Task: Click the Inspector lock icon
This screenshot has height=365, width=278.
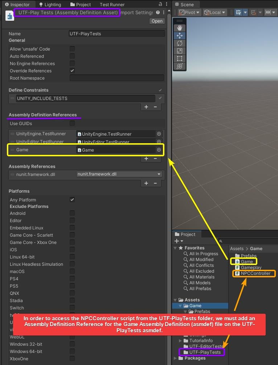Action: coord(160,4)
